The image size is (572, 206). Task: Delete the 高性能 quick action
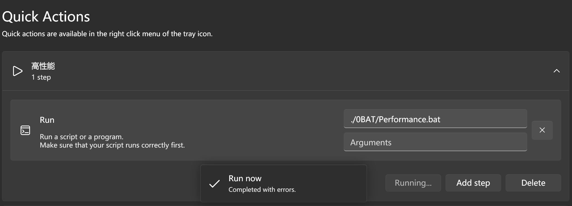[533, 183]
